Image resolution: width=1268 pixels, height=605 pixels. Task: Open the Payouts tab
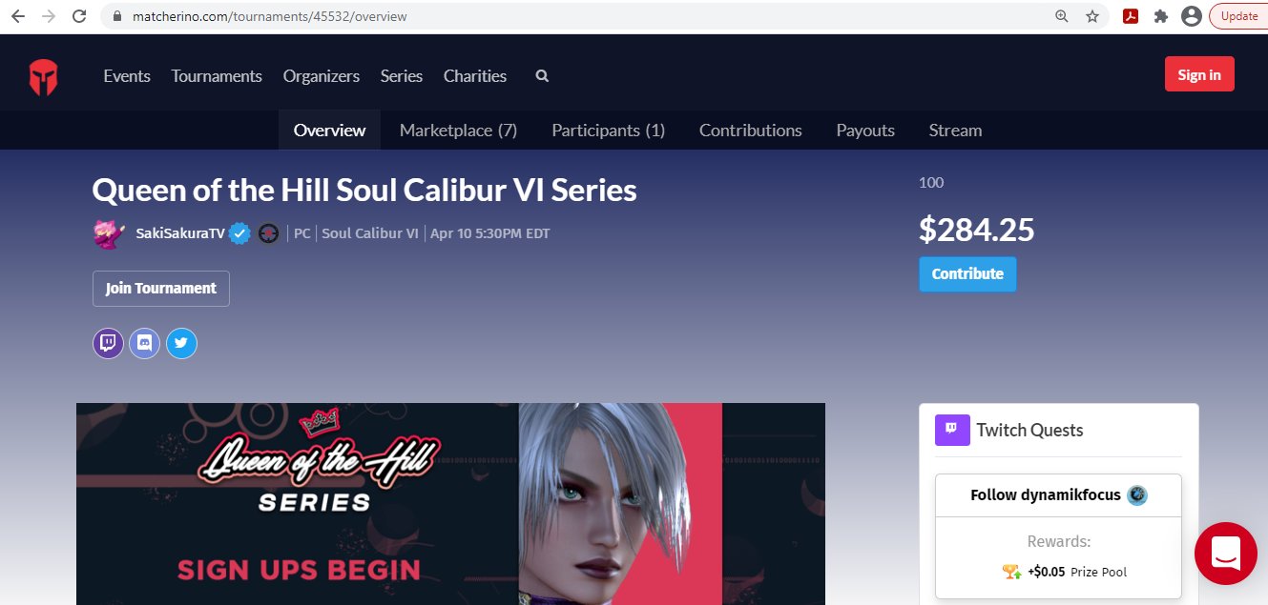pos(865,131)
